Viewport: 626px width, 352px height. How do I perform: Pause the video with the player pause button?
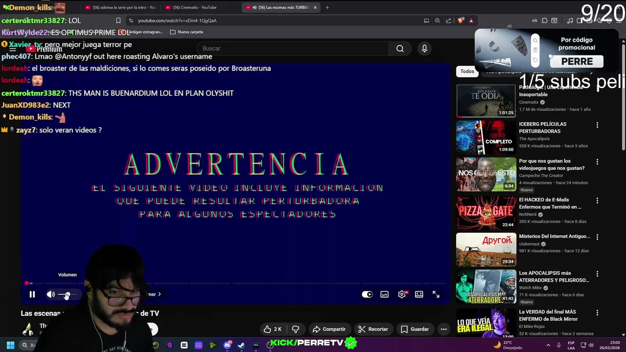click(x=32, y=294)
